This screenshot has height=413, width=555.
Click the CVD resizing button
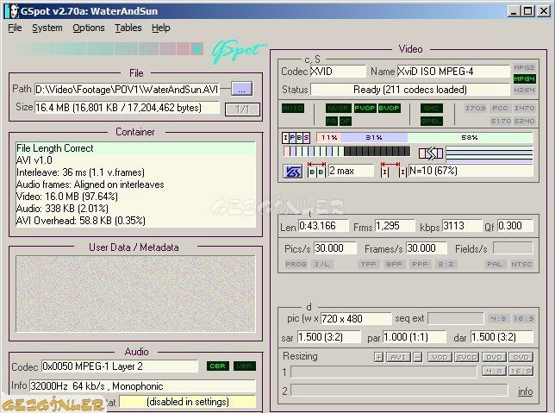tap(521, 357)
